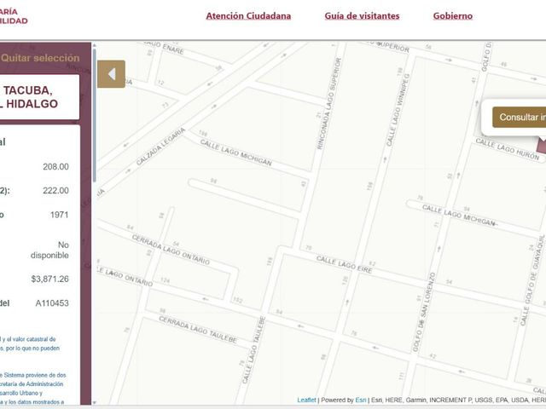This screenshot has height=409, width=546.
Task: Click the side panel vertical scrollbar
Action: coord(95,116)
